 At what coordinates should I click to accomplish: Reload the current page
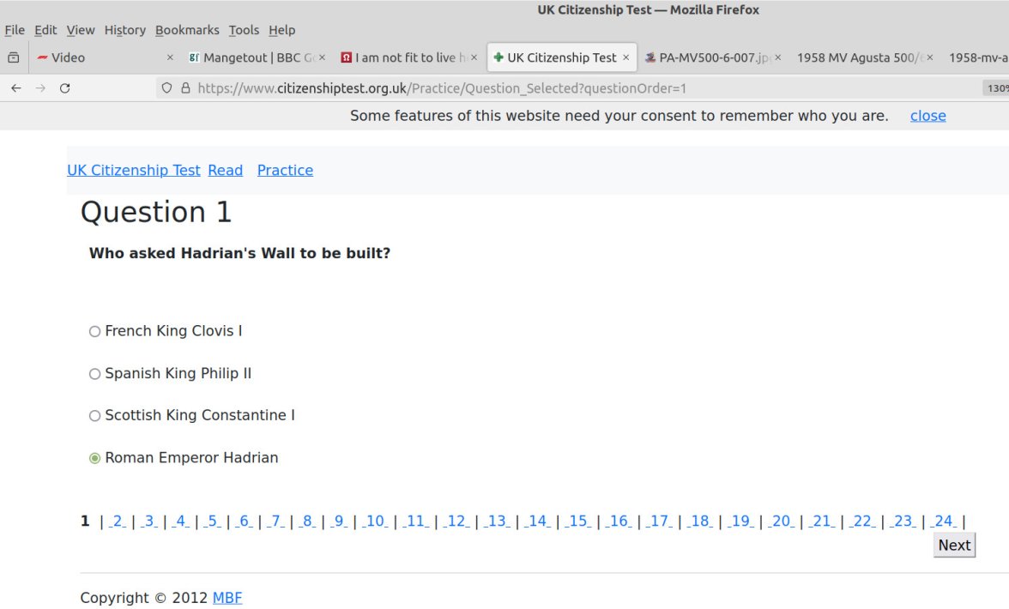pyautogui.click(x=66, y=87)
